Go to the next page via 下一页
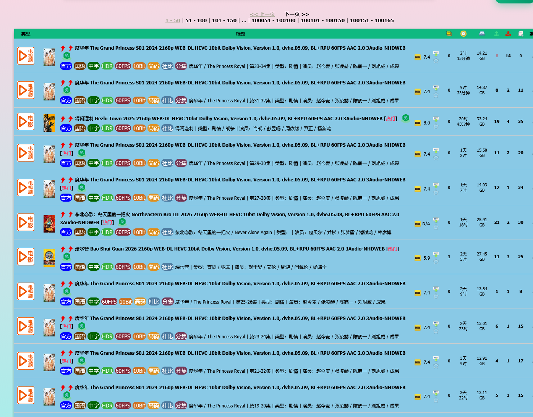Image resolution: width=533 pixels, height=417 pixels. point(296,14)
